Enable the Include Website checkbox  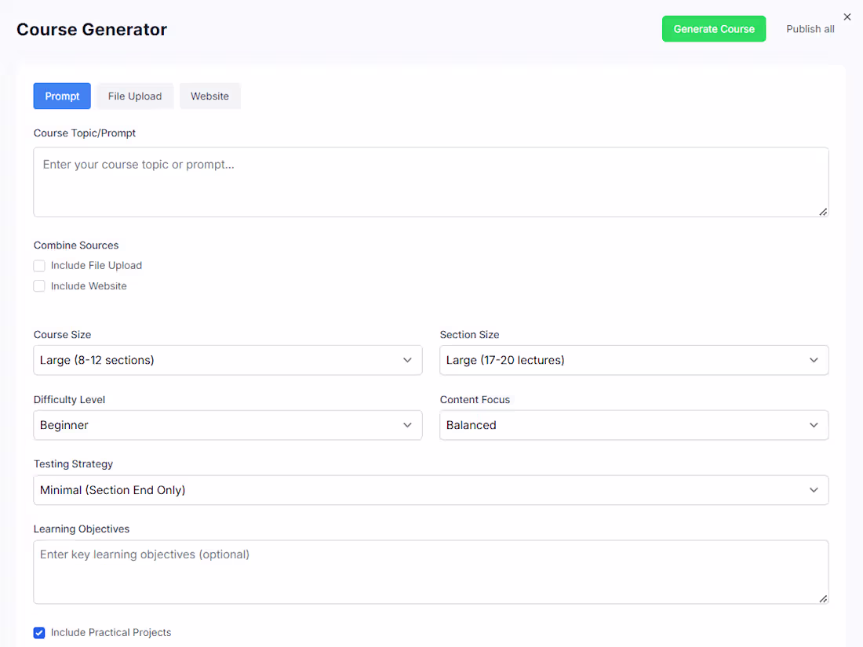pos(39,285)
